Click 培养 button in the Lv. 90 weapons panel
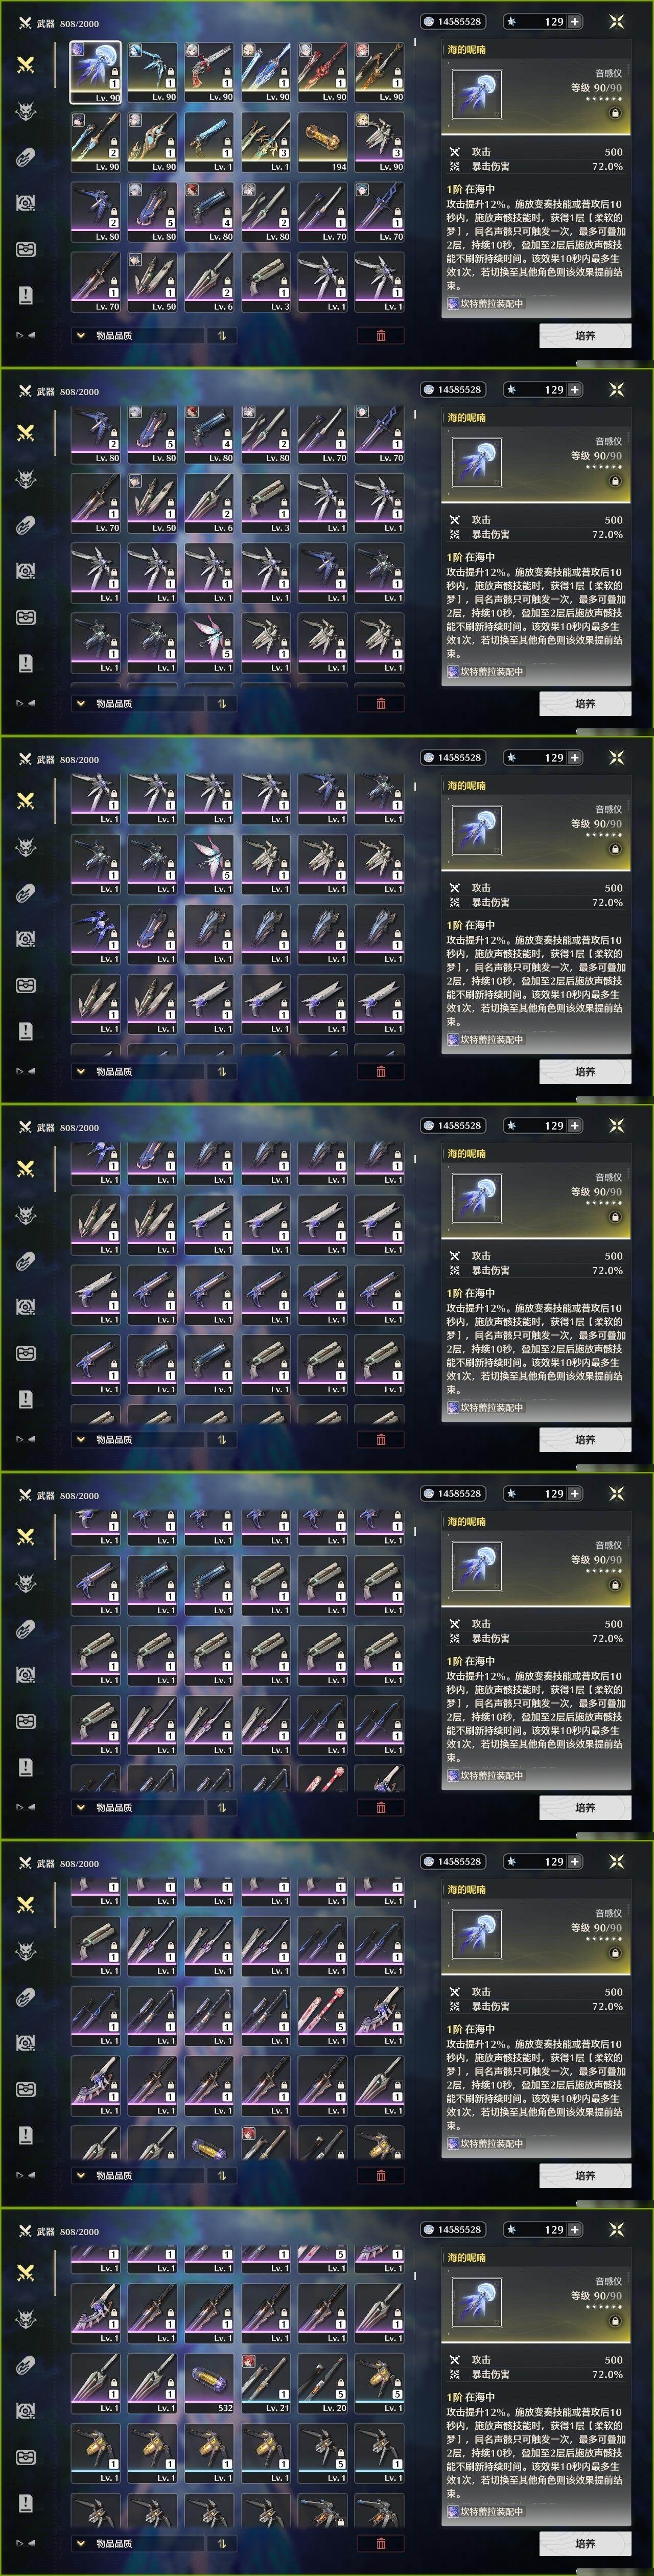654x2576 pixels. tap(585, 336)
